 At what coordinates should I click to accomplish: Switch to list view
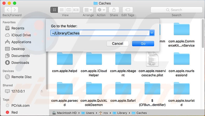(x=61, y=10)
